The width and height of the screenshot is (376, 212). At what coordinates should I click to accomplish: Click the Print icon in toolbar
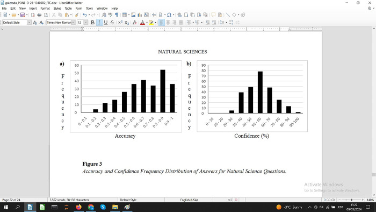click(39, 15)
